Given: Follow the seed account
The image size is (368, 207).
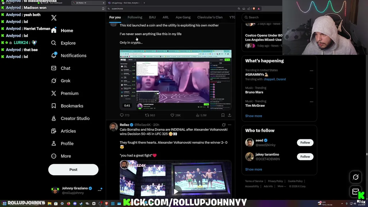Looking at the screenshot, I should pyautogui.click(x=305, y=143).
